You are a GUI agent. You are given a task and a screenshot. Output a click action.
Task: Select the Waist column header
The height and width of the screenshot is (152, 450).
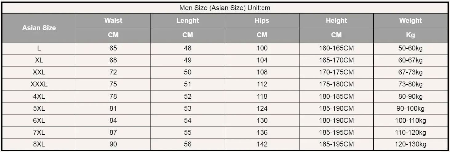(x=113, y=21)
